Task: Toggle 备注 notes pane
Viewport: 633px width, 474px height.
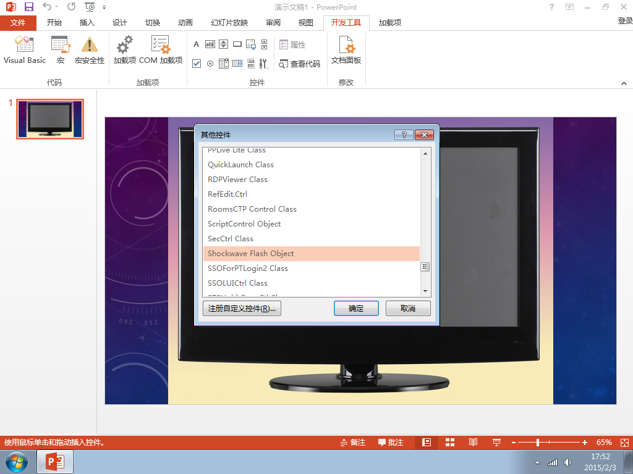Action: click(x=353, y=442)
